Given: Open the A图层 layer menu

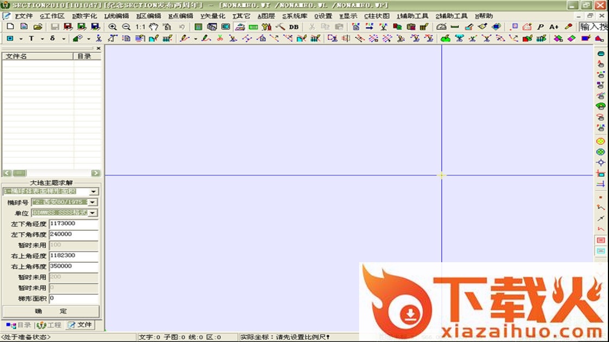Looking at the screenshot, I should tap(266, 16).
